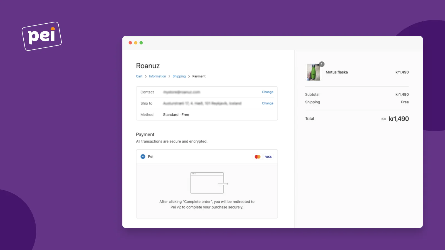445x250 pixels.
Task: Click the redirect browser window illustration
Action: click(x=209, y=183)
